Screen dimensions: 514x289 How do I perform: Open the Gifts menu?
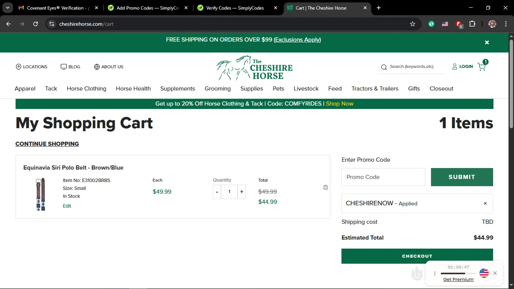414,88
